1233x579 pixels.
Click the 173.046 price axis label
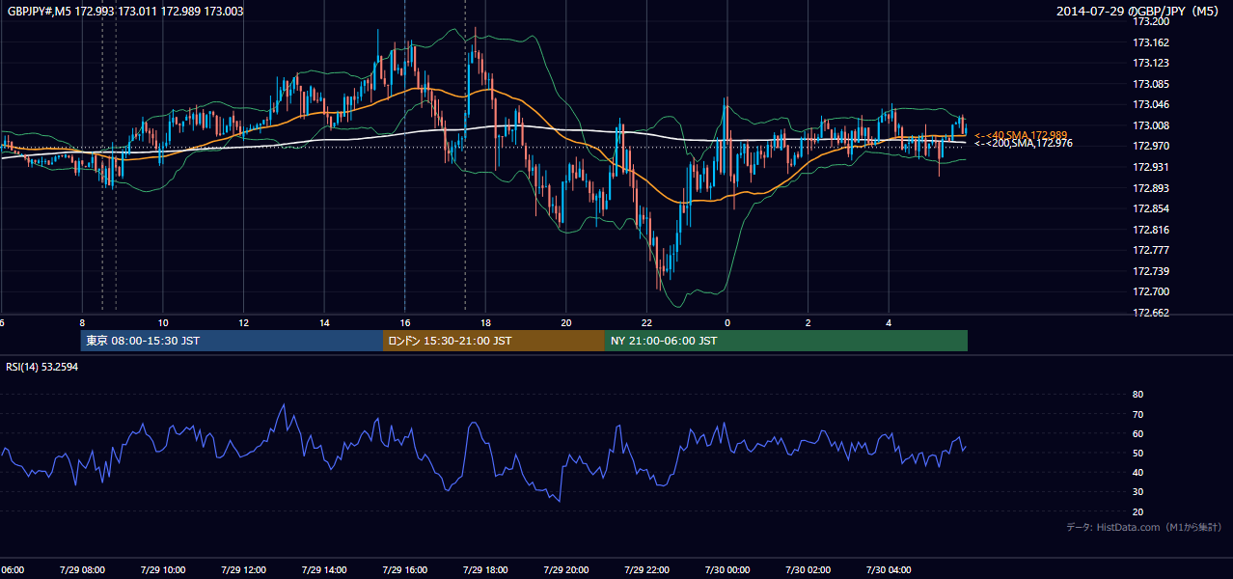click(1150, 104)
